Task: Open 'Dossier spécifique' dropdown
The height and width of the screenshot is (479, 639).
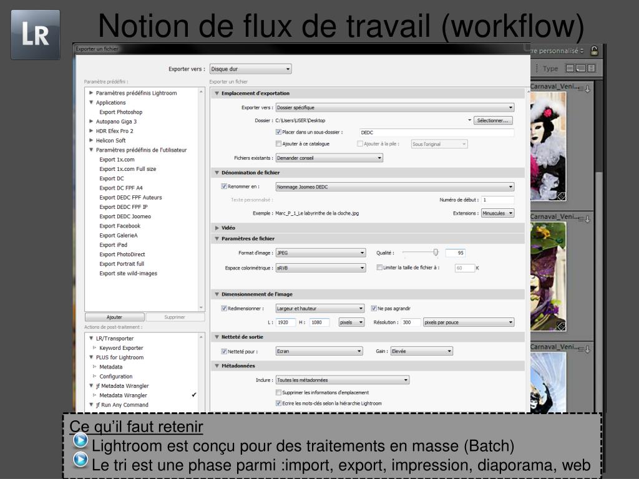Action: [395, 107]
